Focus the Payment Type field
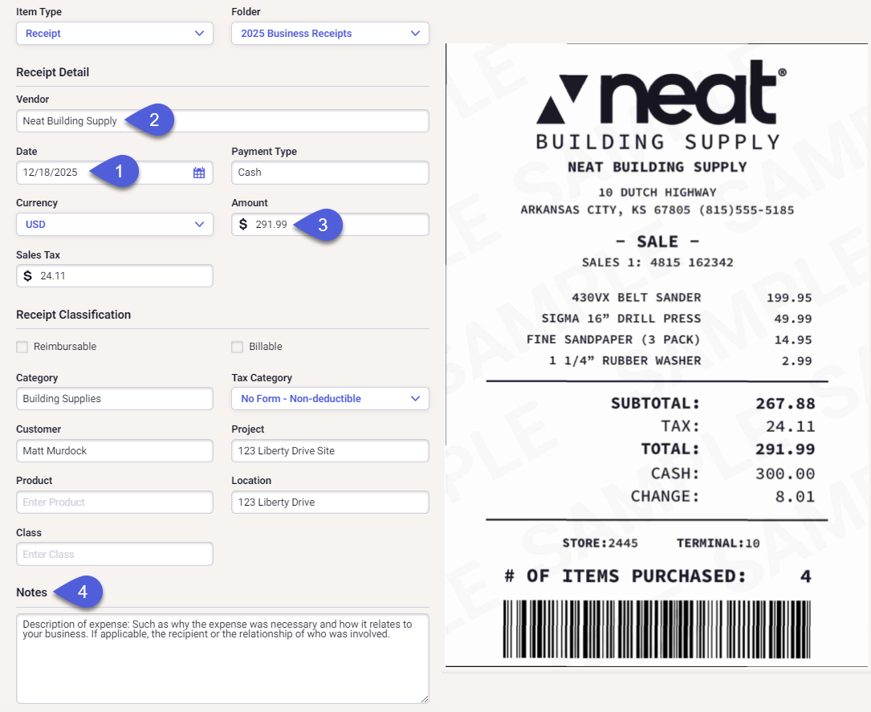 (330, 173)
